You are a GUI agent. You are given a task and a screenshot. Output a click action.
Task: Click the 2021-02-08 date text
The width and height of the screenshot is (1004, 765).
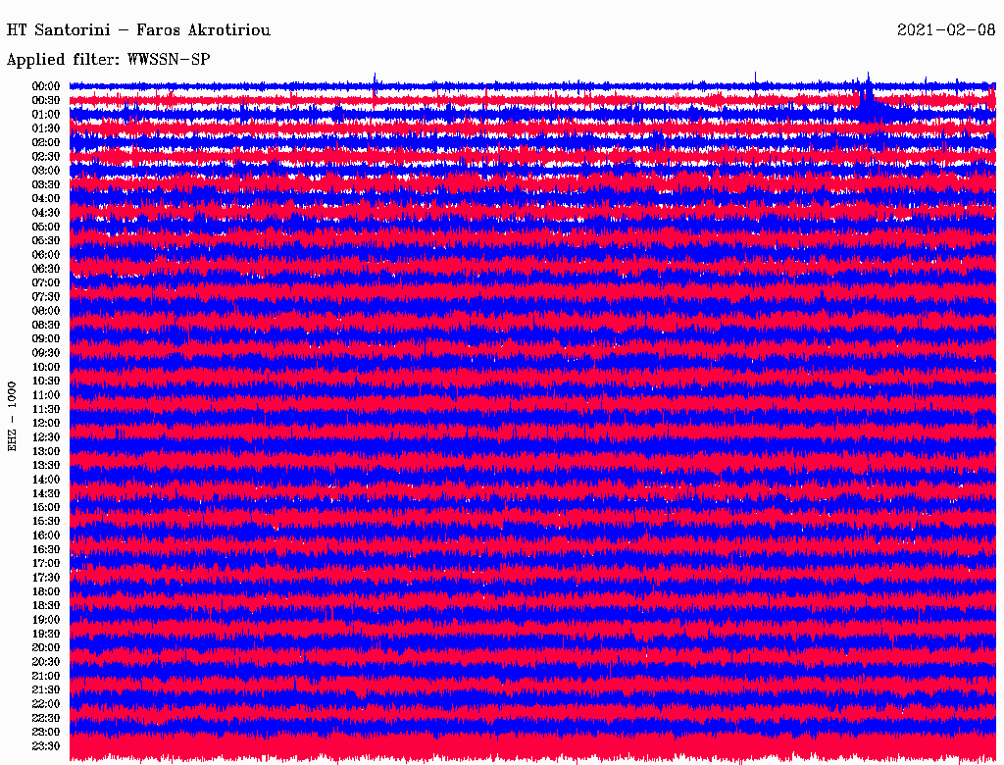945,30
